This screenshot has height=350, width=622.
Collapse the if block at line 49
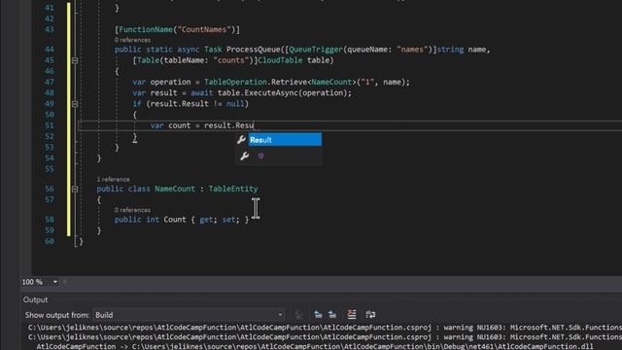click(x=75, y=104)
